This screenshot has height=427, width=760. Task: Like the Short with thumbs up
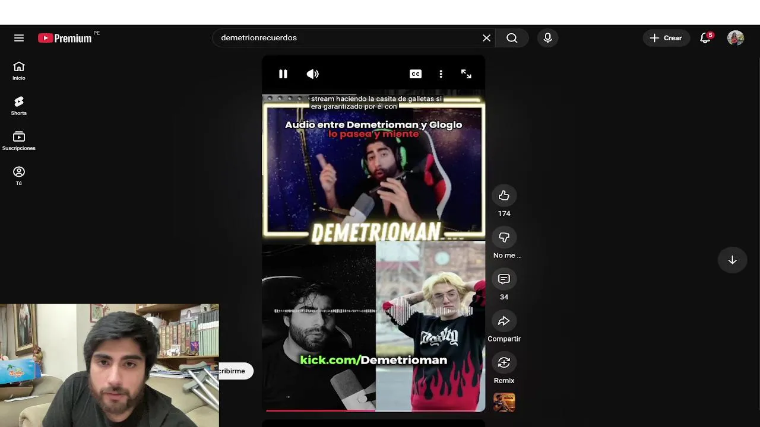click(x=504, y=196)
